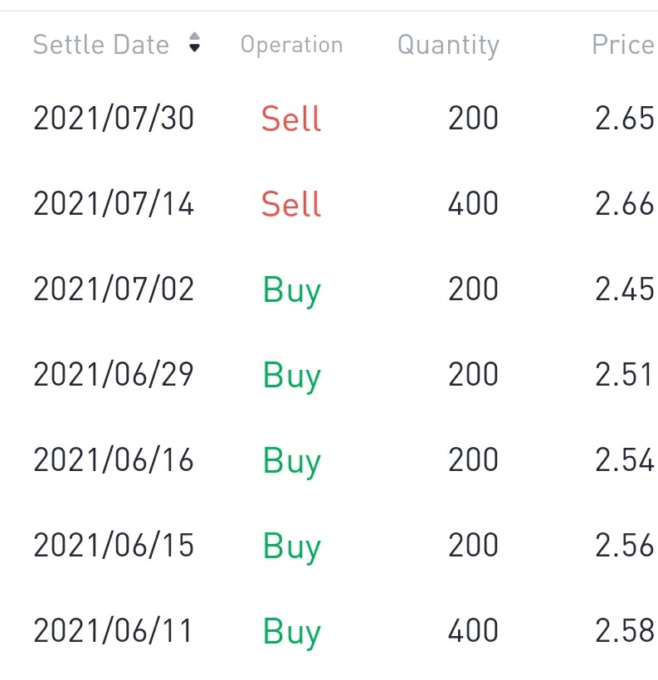This screenshot has width=658, height=680.
Task: Click the Buy label on 2021/06/11
Action: click(291, 632)
